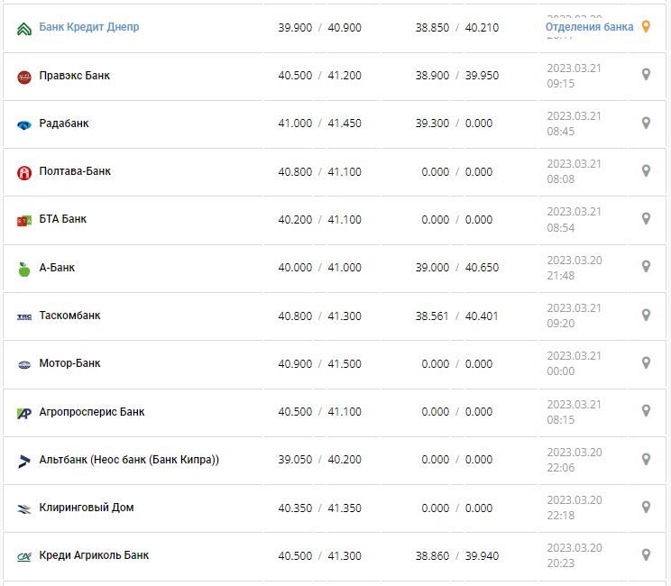Click the location pin in Клиринговый Дом row

click(646, 507)
